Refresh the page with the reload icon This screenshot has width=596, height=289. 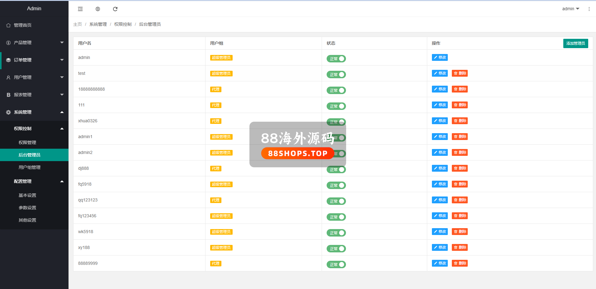(115, 9)
